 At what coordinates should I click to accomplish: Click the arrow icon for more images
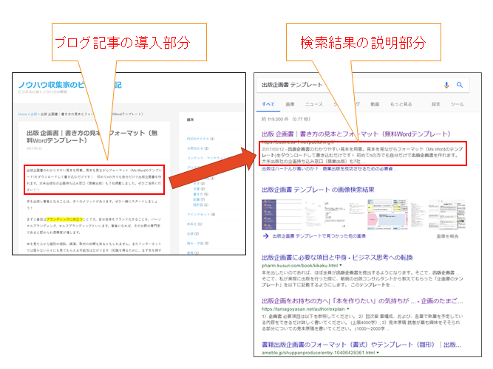(x=265, y=236)
